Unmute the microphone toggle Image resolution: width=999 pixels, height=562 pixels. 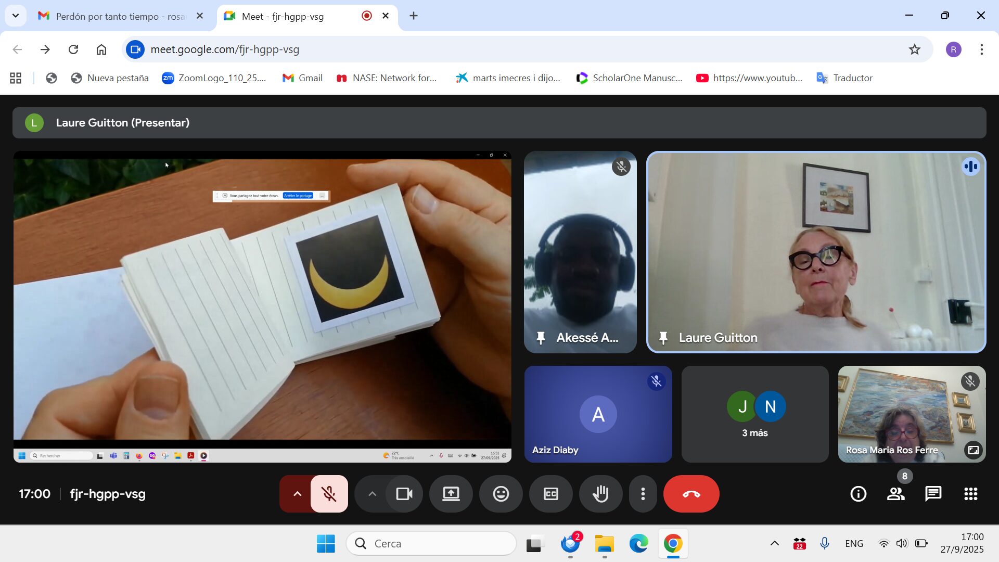pyautogui.click(x=329, y=494)
